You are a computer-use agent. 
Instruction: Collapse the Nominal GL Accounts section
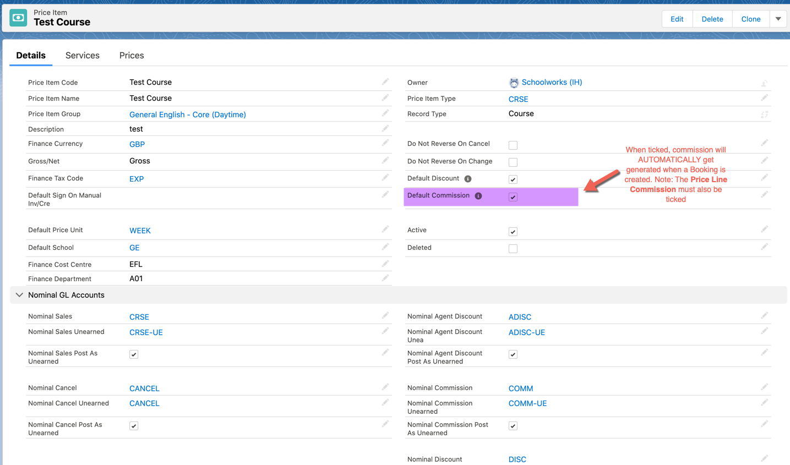(20, 295)
